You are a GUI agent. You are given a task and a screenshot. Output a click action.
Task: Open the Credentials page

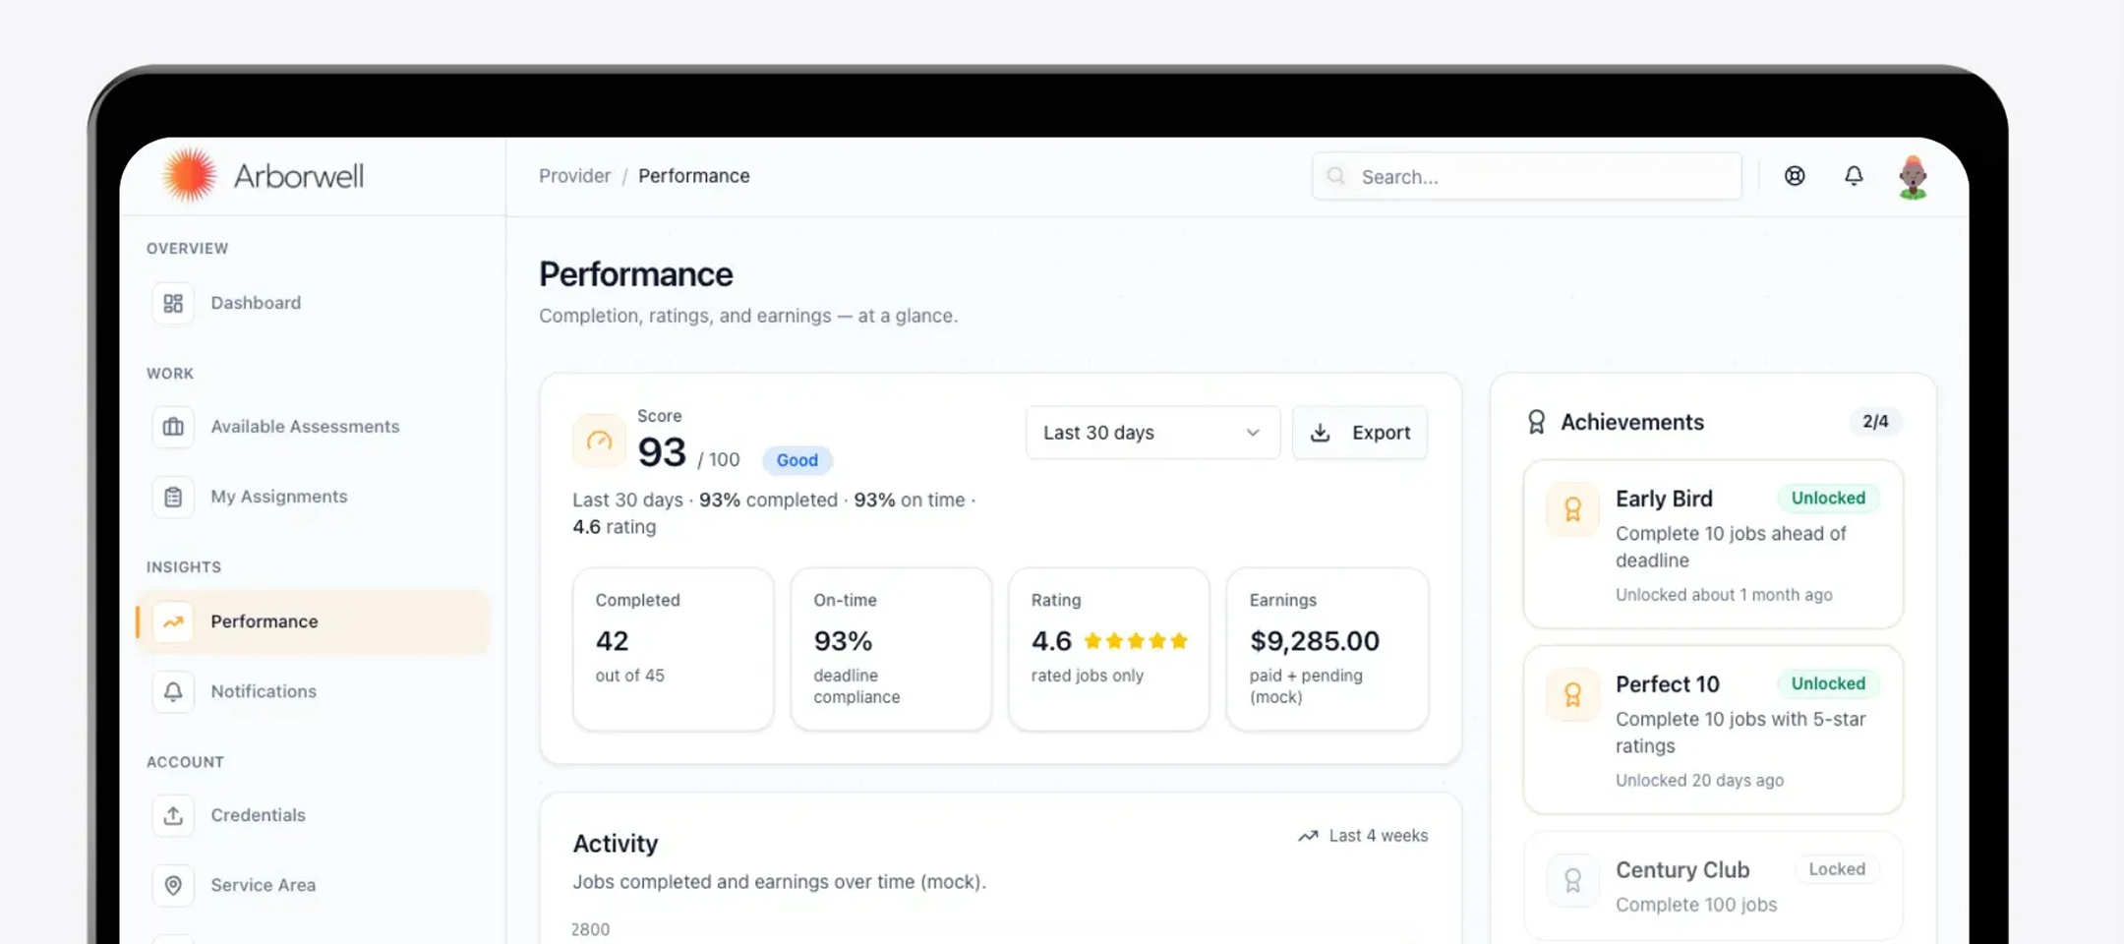point(313,815)
